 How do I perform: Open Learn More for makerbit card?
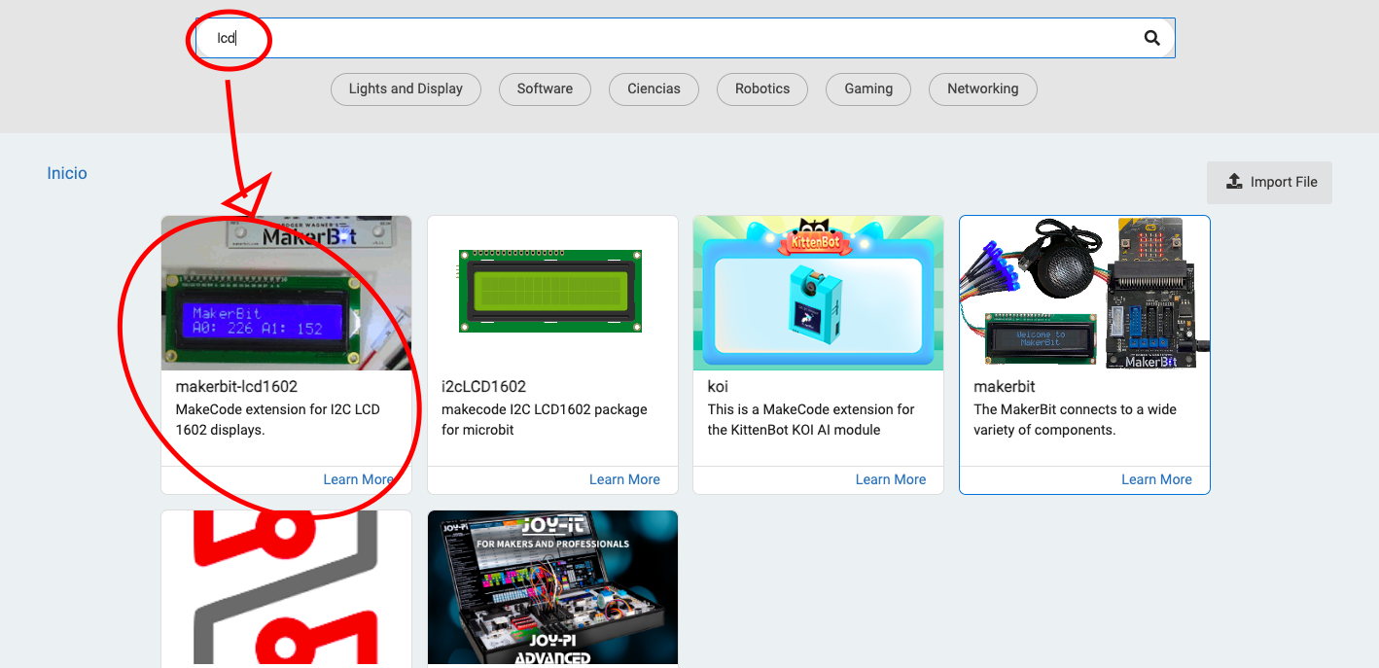click(x=1156, y=479)
